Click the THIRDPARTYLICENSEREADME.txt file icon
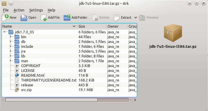Screen dimensions: 208x111 pos(17,80)
